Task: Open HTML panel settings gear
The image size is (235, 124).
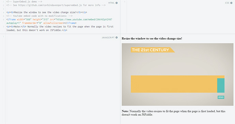Action: pos(116,3)
